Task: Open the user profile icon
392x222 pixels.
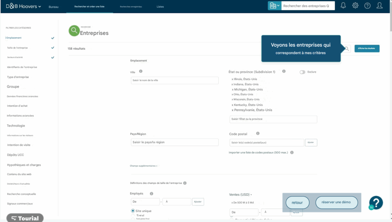Action: [x=379, y=5]
